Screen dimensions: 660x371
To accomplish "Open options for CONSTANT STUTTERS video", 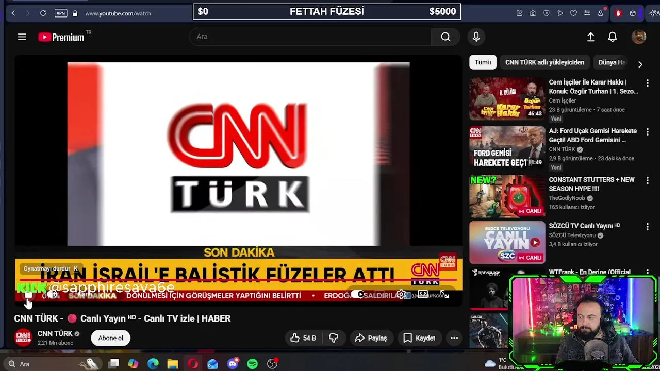I will tap(648, 181).
